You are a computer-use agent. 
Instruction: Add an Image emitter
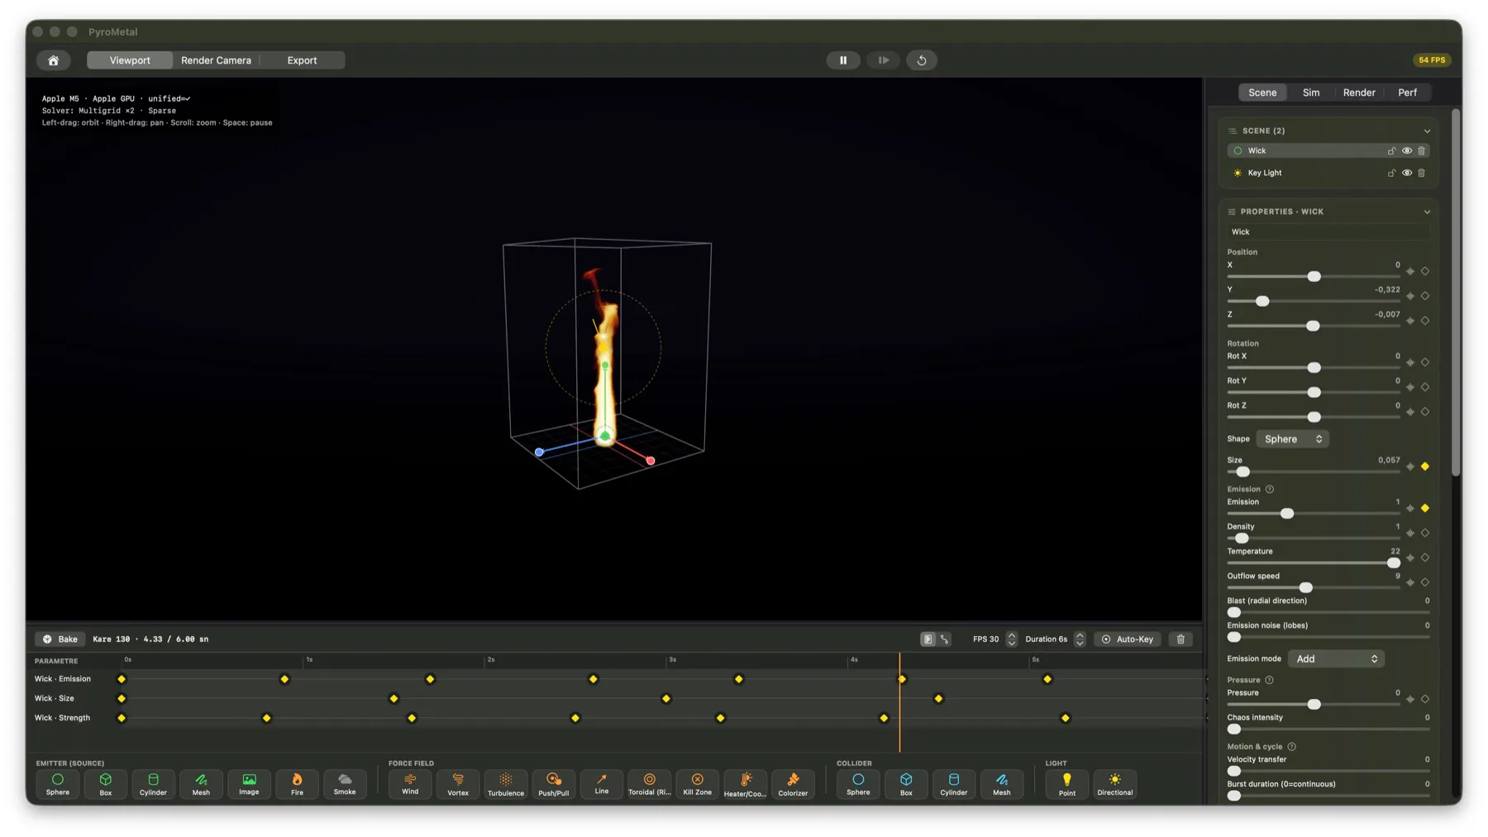coord(249,784)
